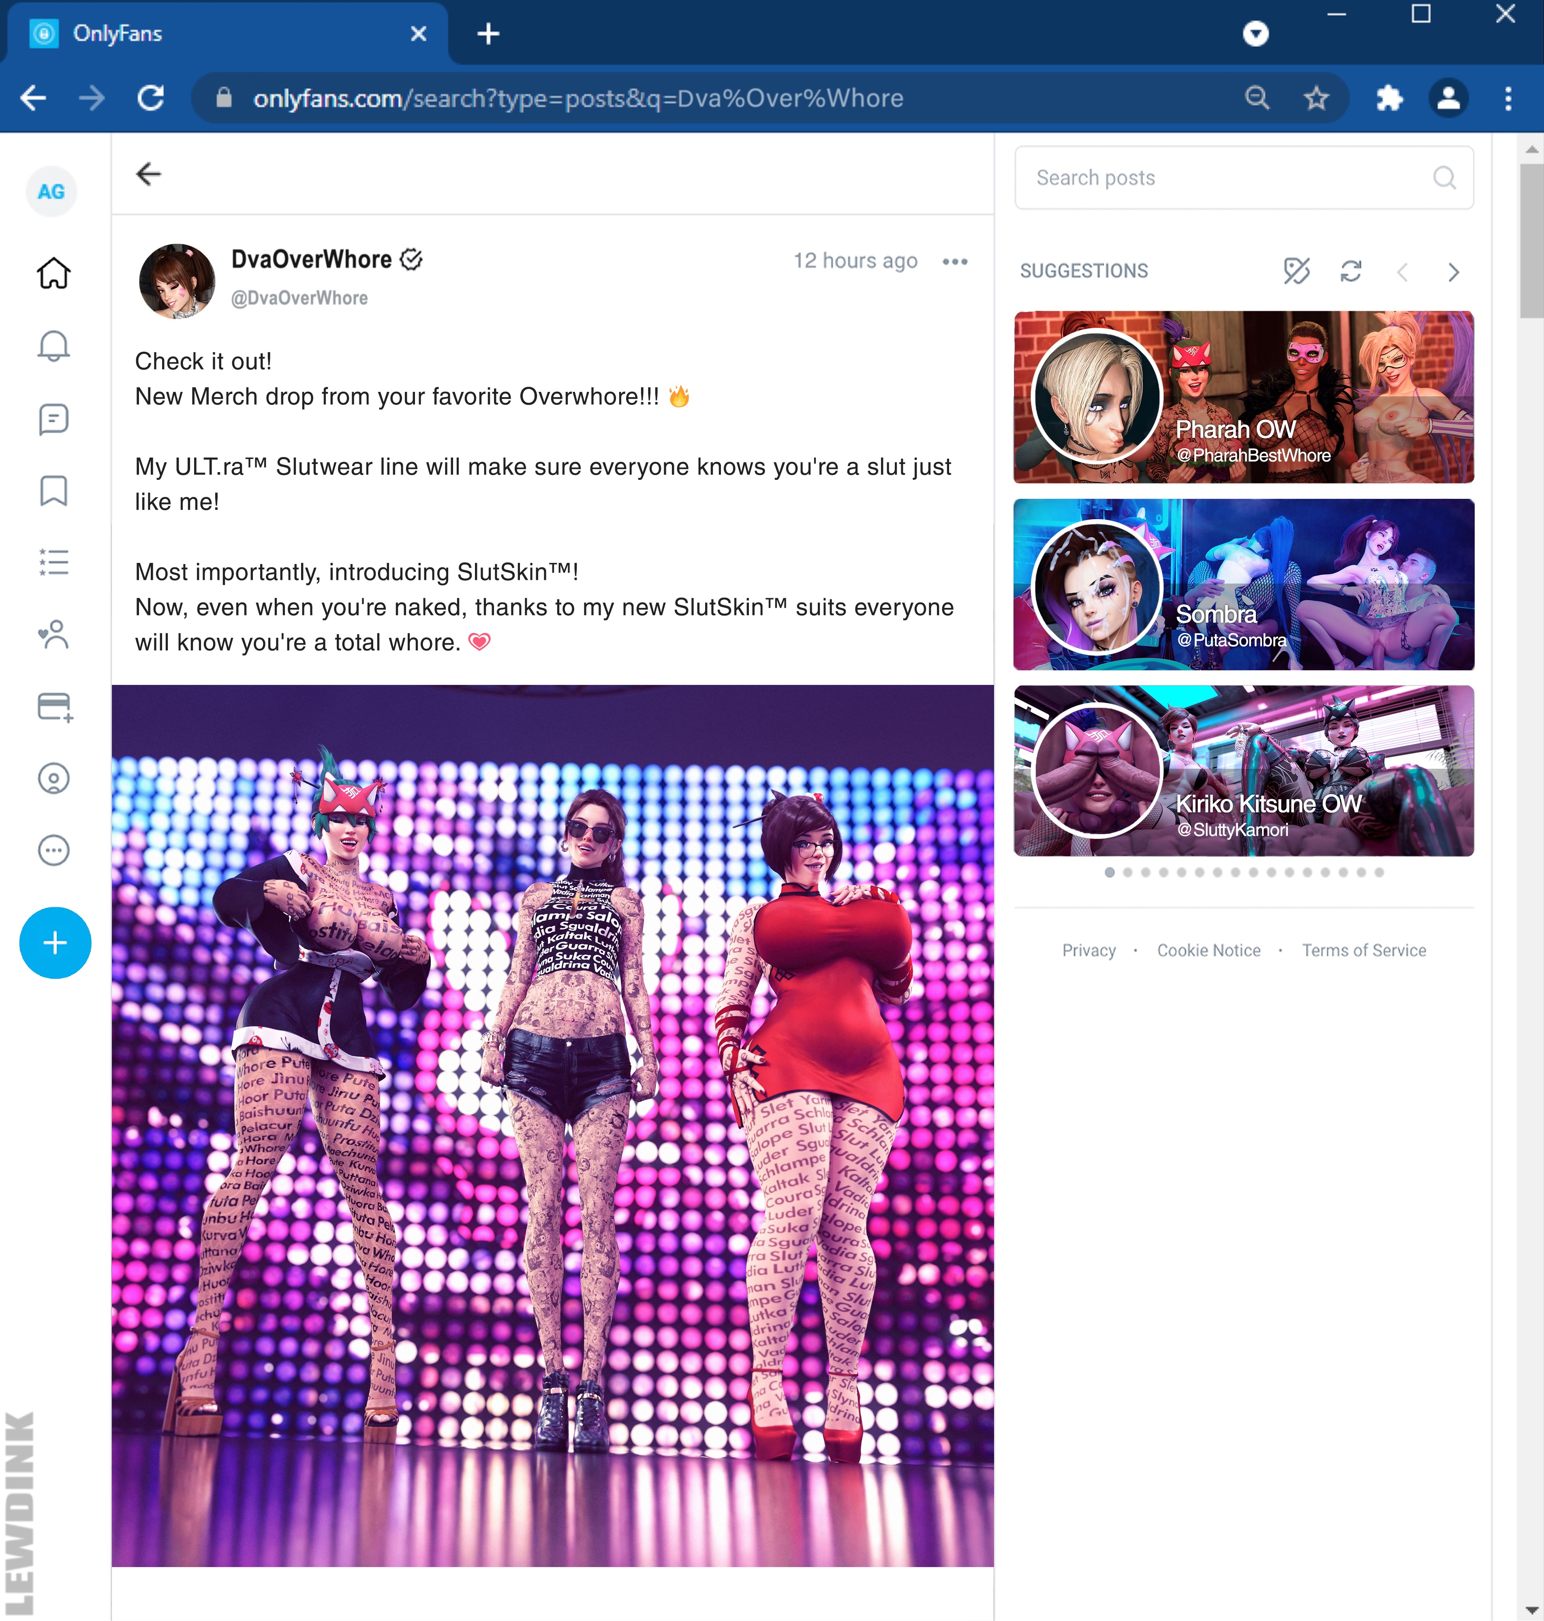Click the blue New Post plus button

pyautogui.click(x=55, y=943)
